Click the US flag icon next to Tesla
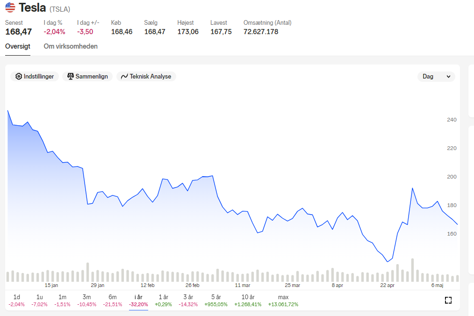This screenshot has height=316, width=474. (x=10, y=7)
